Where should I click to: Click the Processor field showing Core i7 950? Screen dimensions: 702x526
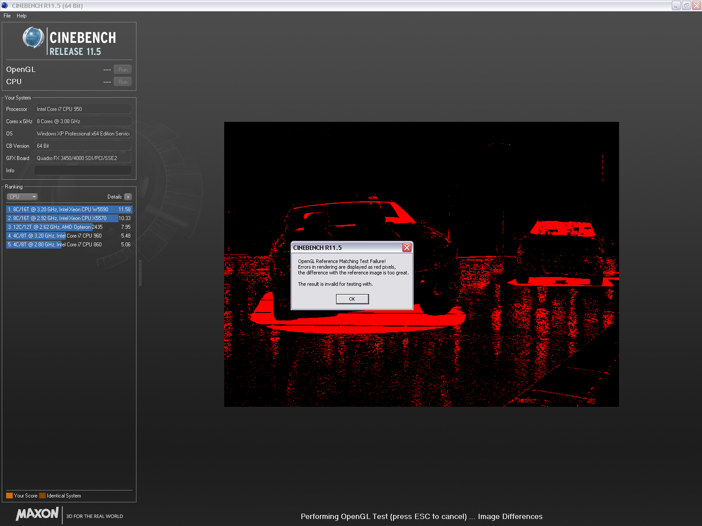click(x=83, y=109)
